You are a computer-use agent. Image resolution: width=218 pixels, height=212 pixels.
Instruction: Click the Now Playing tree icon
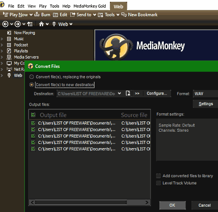pyautogui.click(x=9, y=33)
